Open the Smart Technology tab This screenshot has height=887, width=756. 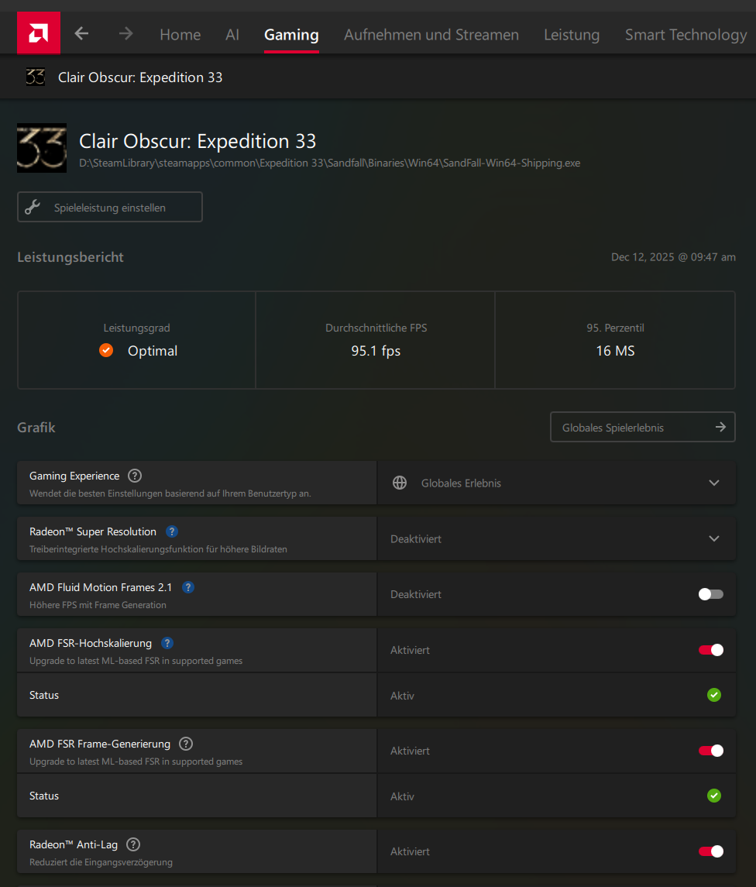686,35
